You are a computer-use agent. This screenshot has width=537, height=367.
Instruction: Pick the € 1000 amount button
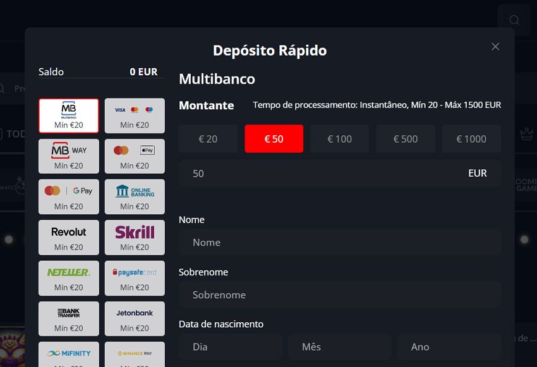point(471,139)
